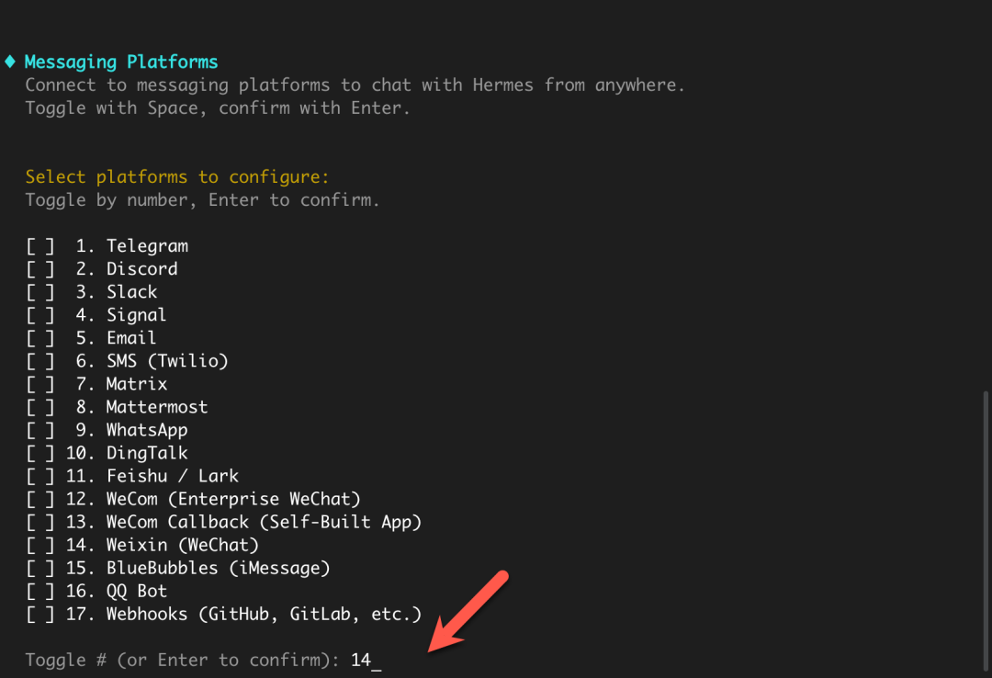Toggle the SMS (Twilio) checkbox
This screenshot has height=678, width=992.
pyautogui.click(x=39, y=361)
